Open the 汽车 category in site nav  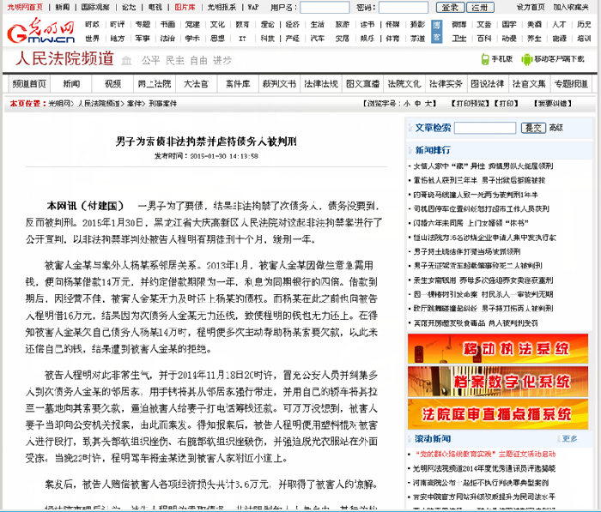[x=317, y=39]
